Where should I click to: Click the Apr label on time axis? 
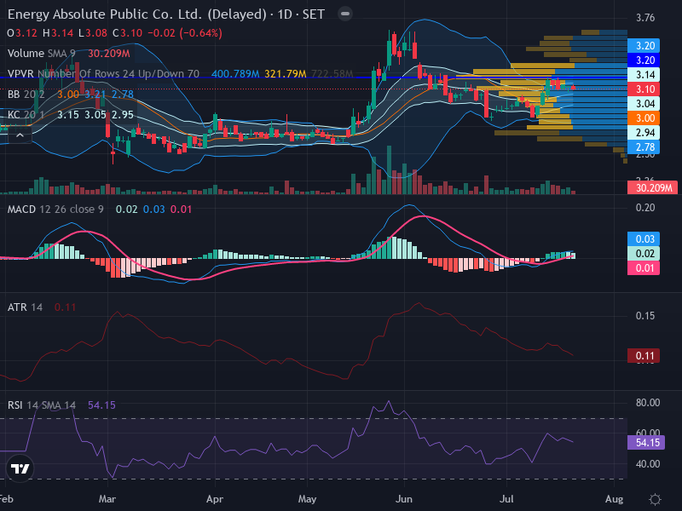tap(215, 499)
